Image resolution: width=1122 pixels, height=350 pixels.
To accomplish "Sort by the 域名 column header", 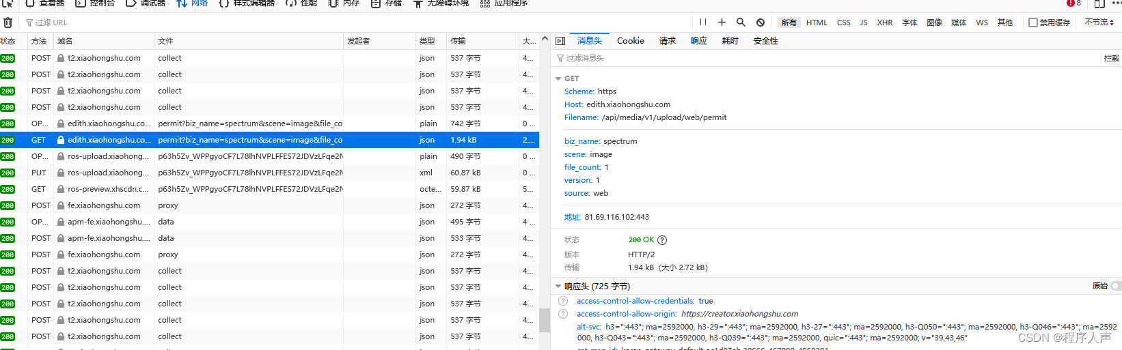I will pyautogui.click(x=104, y=41).
